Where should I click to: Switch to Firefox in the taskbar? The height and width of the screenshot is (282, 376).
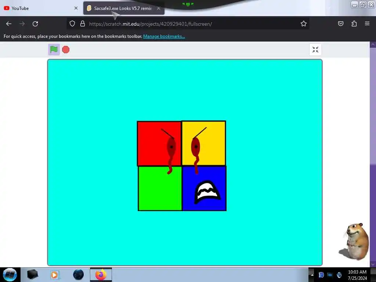pyautogui.click(x=101, y=275)
